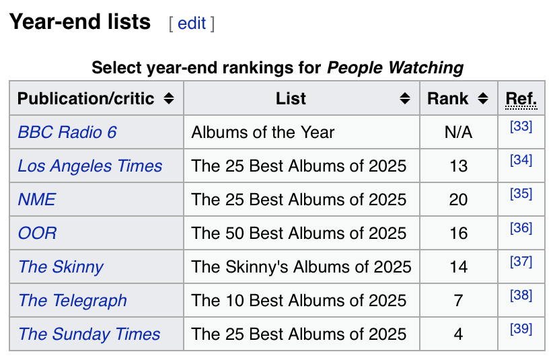The height and width of the screenshot is (358, 553).
Task: Jump to reference footnote 33
Action: tap(521, 127)
